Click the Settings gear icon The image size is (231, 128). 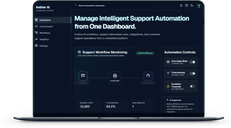point(36,46)
